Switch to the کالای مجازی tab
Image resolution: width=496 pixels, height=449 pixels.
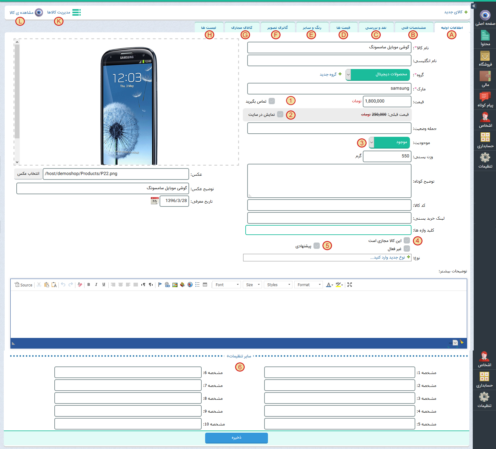pos(242,28)
